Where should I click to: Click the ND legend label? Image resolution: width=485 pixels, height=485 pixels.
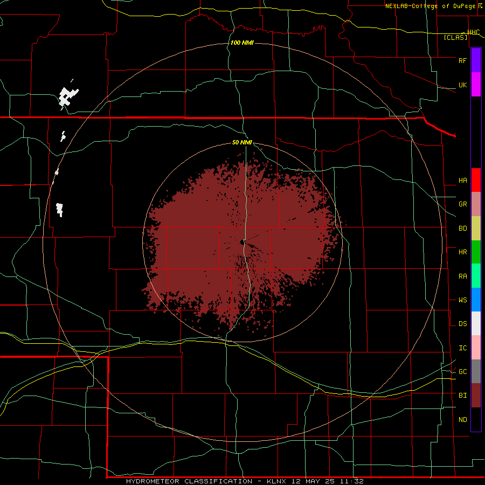462,420
